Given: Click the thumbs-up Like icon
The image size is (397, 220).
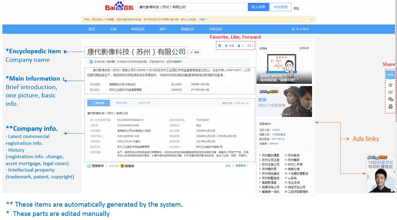Looking at the screenshot, I should pos(239,46).
